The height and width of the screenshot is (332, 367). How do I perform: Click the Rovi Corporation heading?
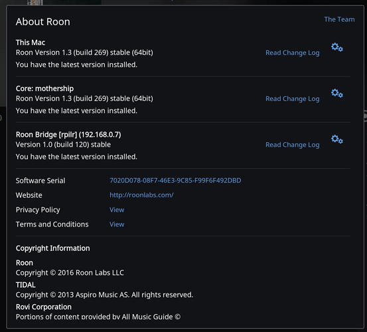click(x=44, y=307)
